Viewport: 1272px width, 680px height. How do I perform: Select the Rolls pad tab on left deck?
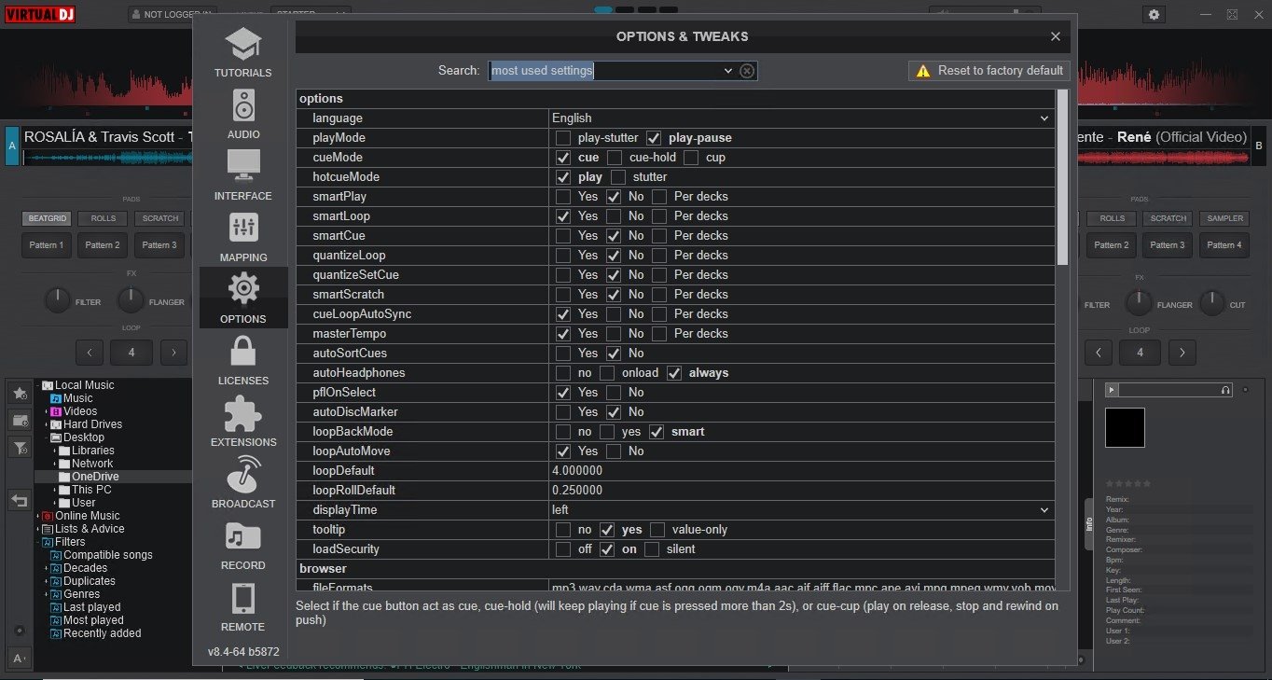point(103,218)
